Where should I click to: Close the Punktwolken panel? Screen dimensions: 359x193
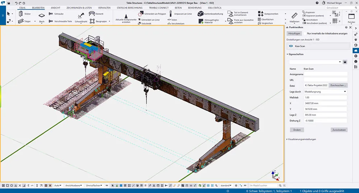pyautogui.click(x=350, y=27)
